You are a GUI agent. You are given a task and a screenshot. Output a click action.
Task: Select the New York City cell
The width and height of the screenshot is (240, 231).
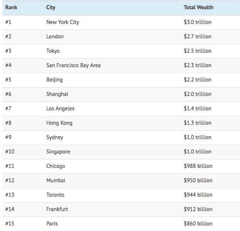click(x=62, y=22)
